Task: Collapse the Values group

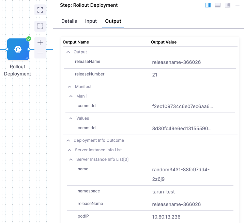Action: [x=71, y=118]
